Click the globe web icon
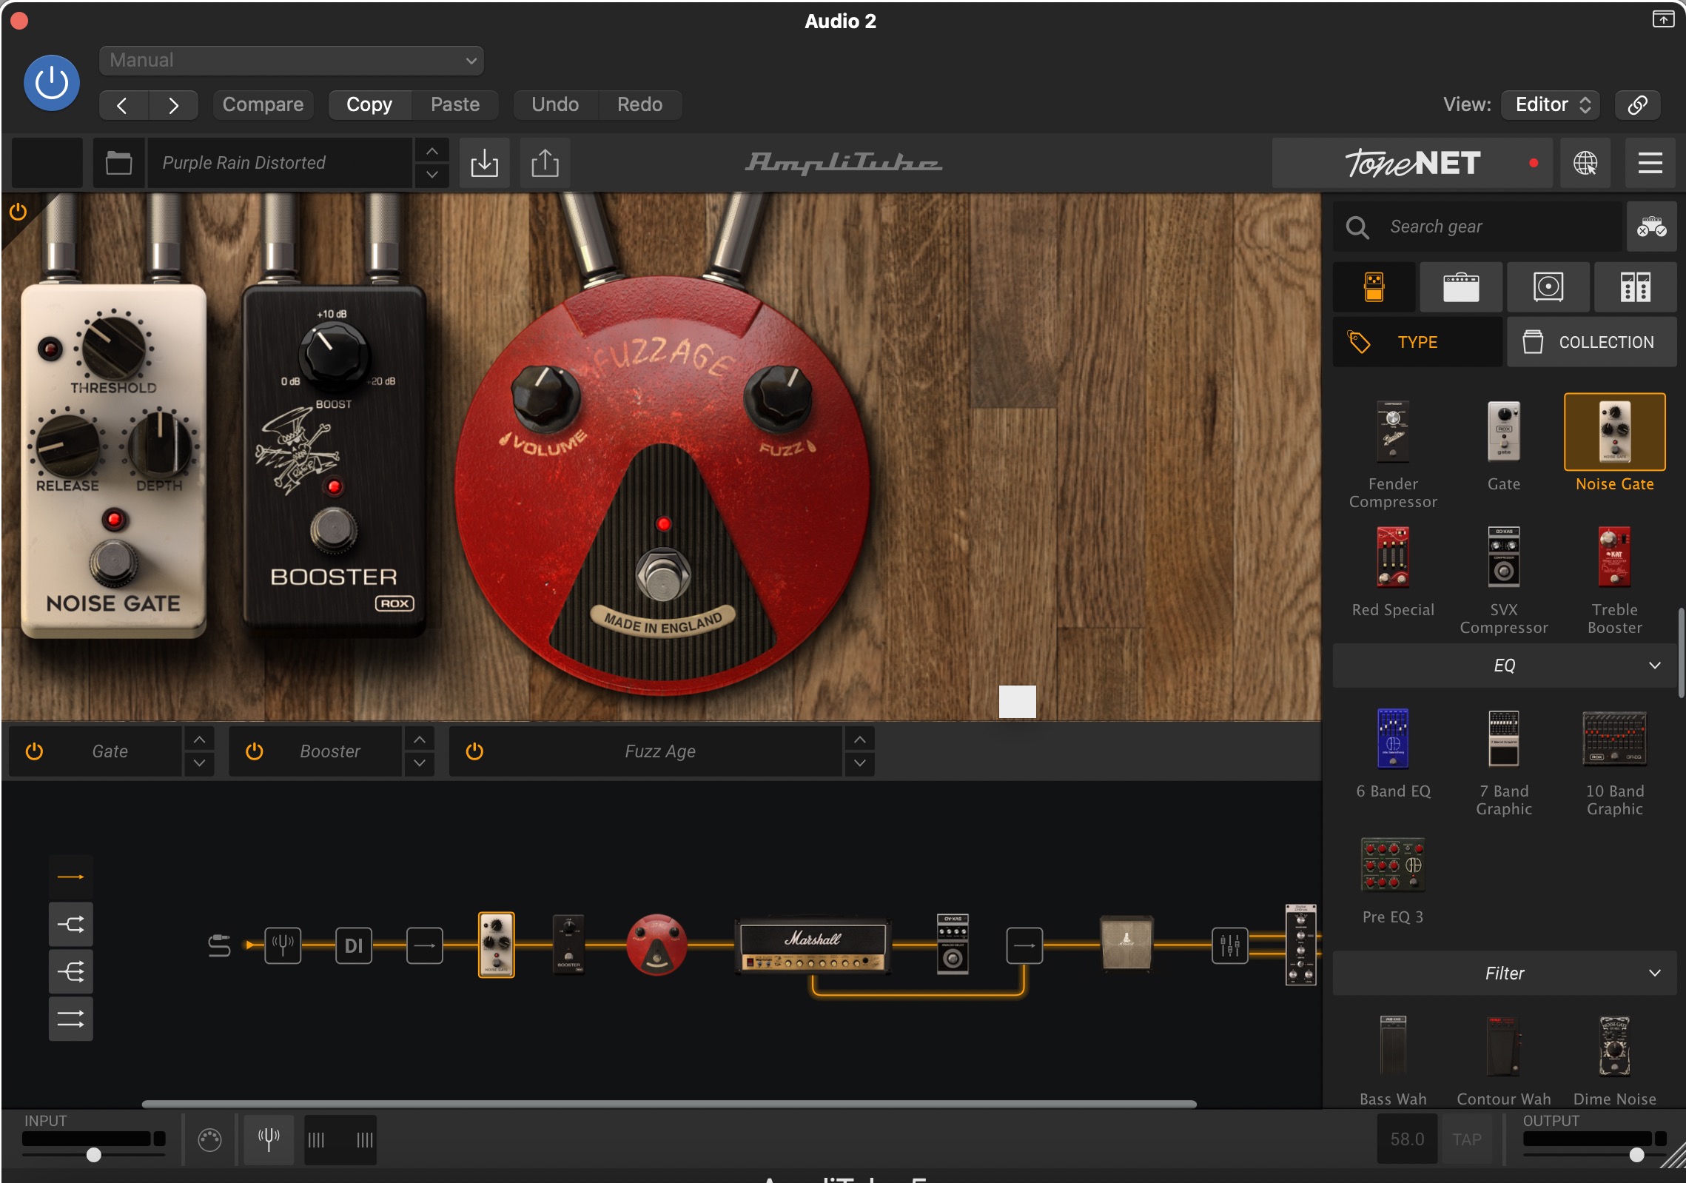Viewport: 1686px width, 1183px height. 1585,163
